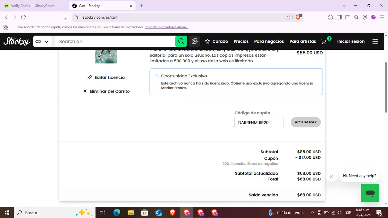Image resolution: width=388 pixels, height=218 pixels.
Task: Click the taskbar Buscar search box
Action: tap(55, 213)
